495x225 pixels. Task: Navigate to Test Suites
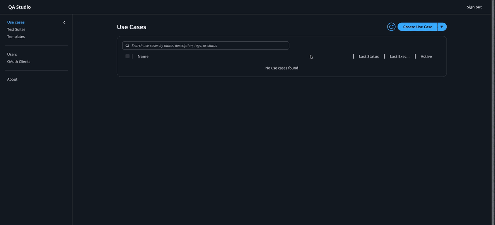[x=16, y=29]
